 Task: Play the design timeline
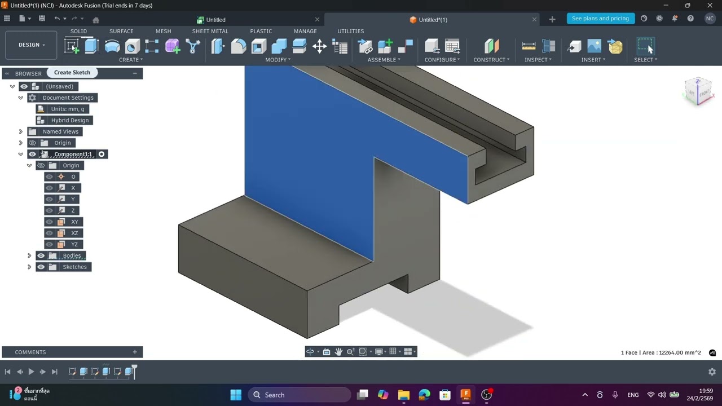pos(31,372)
